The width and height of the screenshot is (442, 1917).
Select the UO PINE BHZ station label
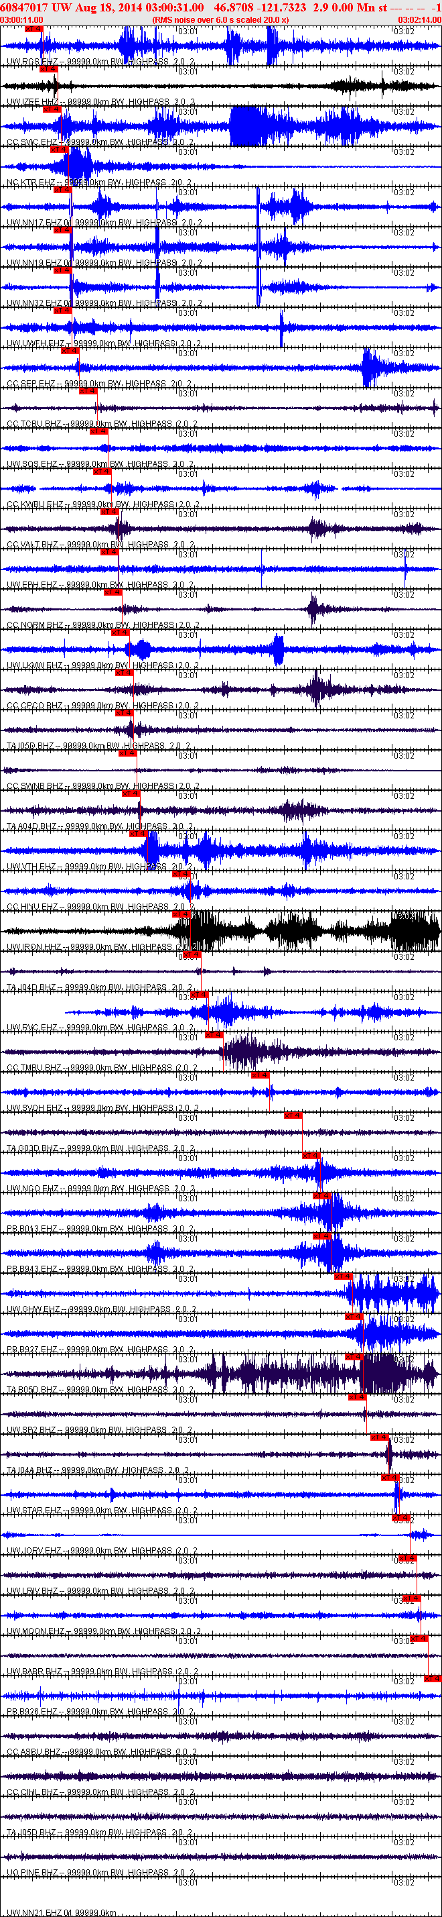(33, 1872)
